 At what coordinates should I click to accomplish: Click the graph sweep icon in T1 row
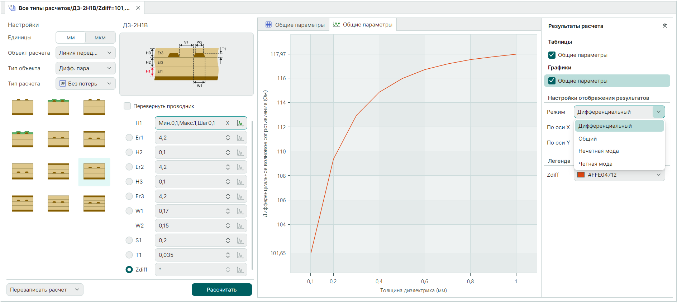click(x=240, y=255)
